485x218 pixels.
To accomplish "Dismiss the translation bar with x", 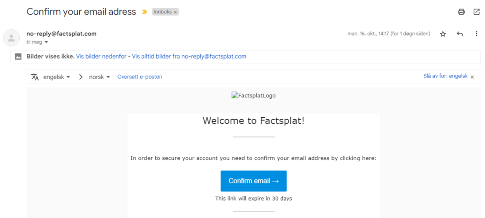I will coord(472,77).
